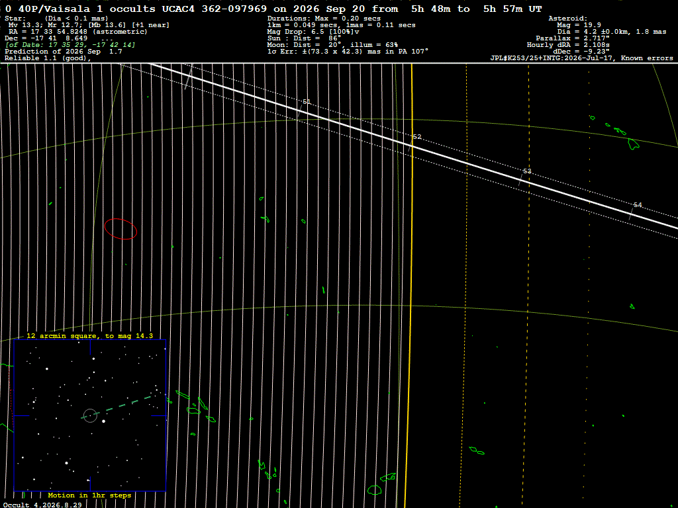Click the green 'of Date' coordinates line
Image resolution: width=678 pixels, height=508 pixels.
coord(70,45)
